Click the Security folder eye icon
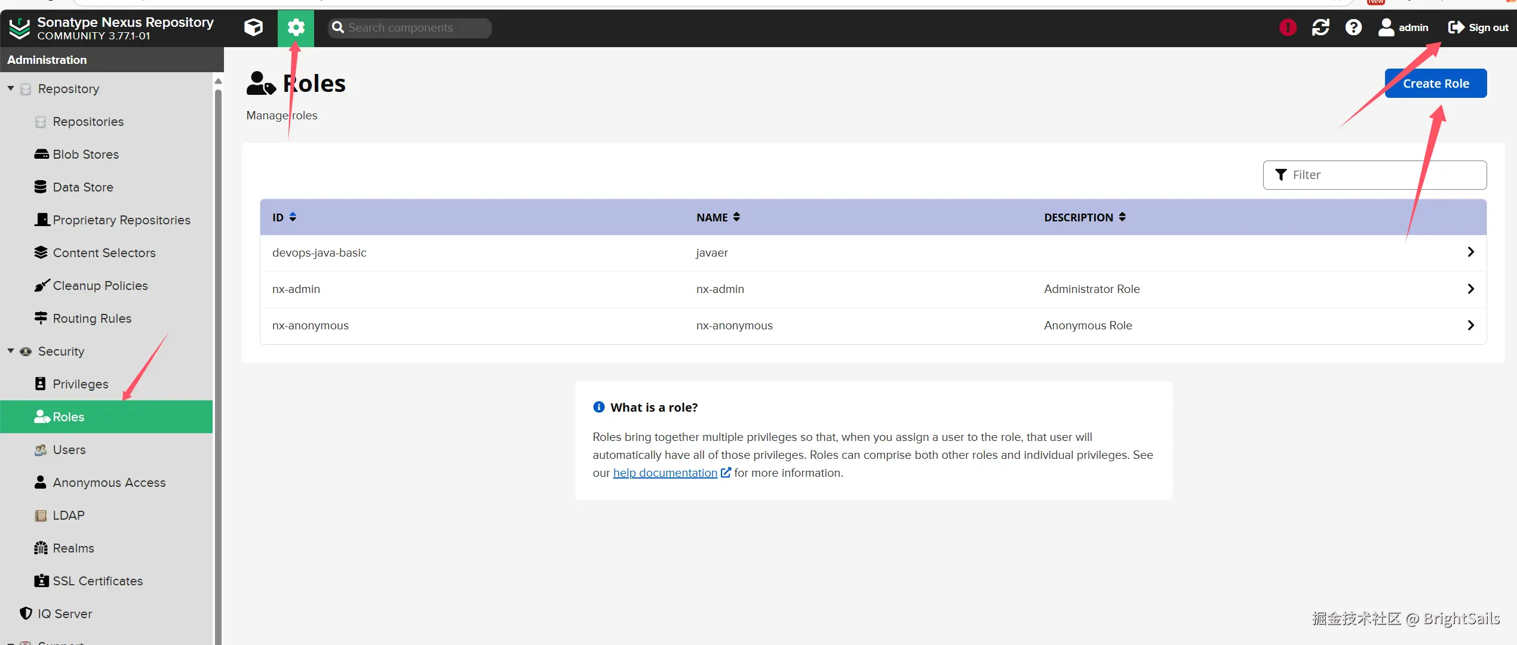 [26, 351]
